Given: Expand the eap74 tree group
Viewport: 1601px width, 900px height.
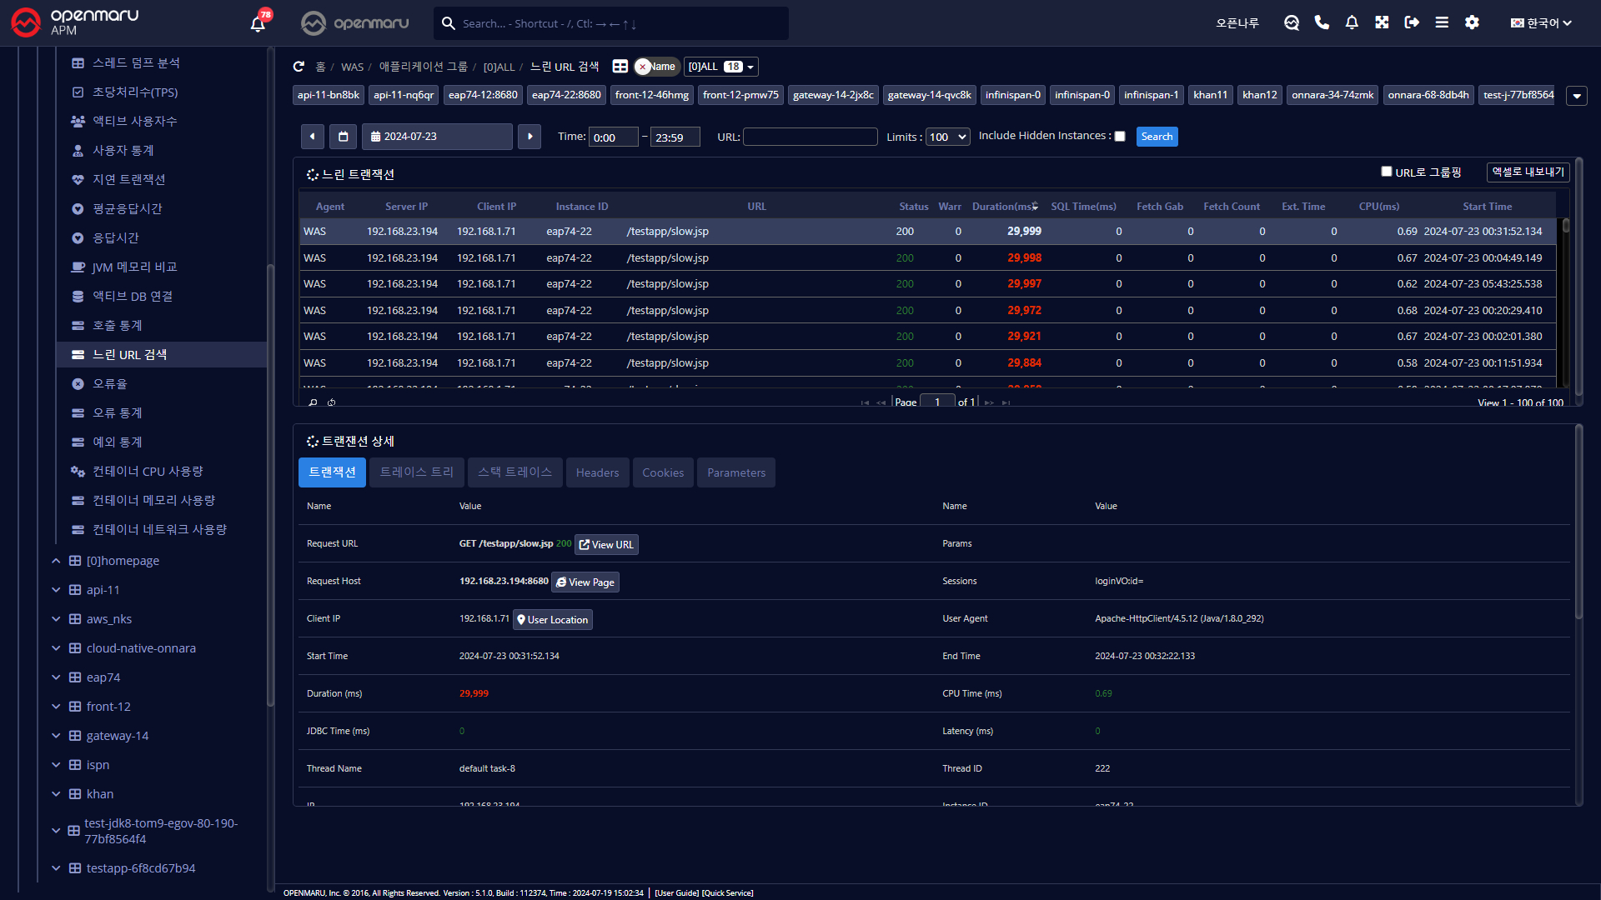Looking at the screenshot, I should coord(56,677).
